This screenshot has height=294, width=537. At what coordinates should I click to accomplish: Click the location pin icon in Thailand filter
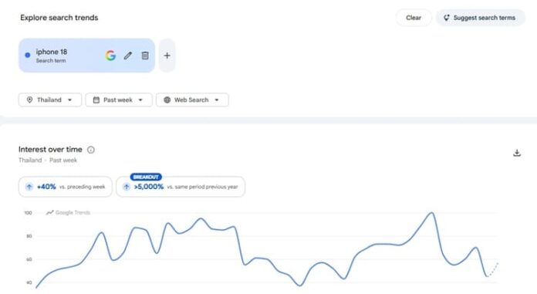point(30,100)
